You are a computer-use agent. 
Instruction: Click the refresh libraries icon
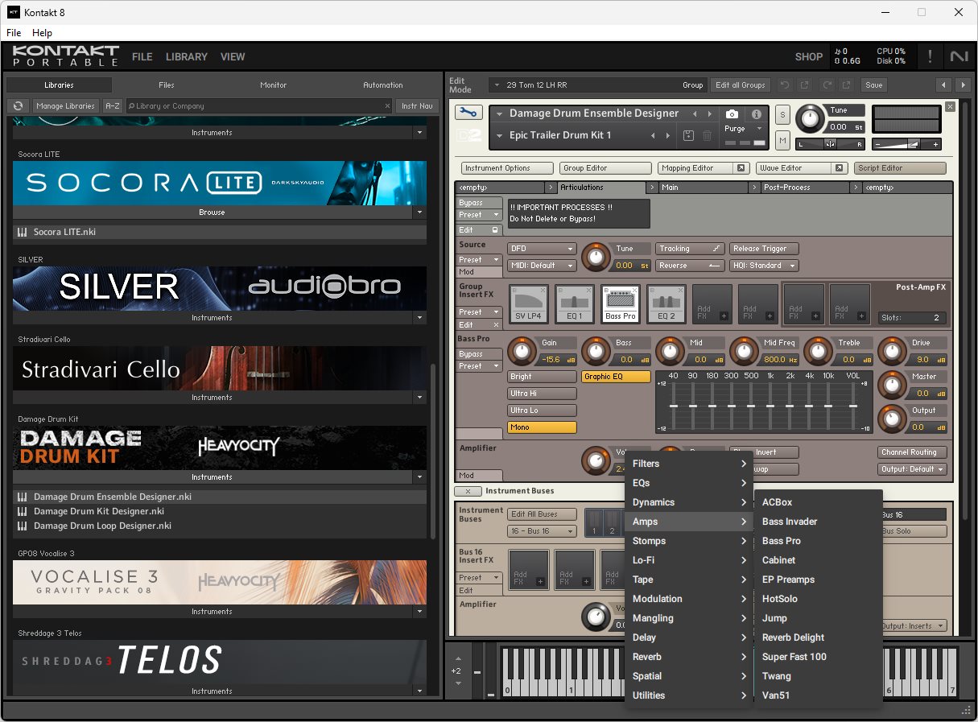point(19,105)
